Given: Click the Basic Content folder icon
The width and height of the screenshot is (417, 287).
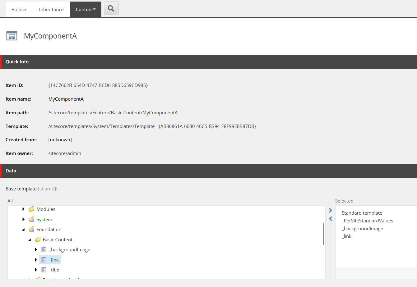Looking at the screenshot, I should coord(38,240).
